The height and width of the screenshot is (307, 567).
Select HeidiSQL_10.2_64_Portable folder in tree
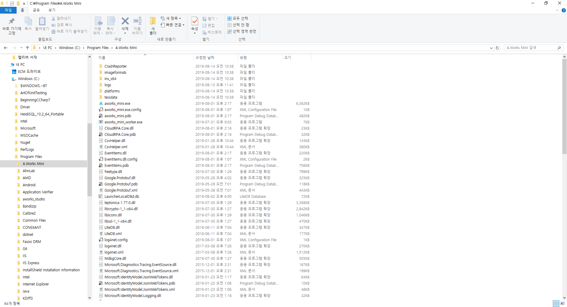point(42,114)
